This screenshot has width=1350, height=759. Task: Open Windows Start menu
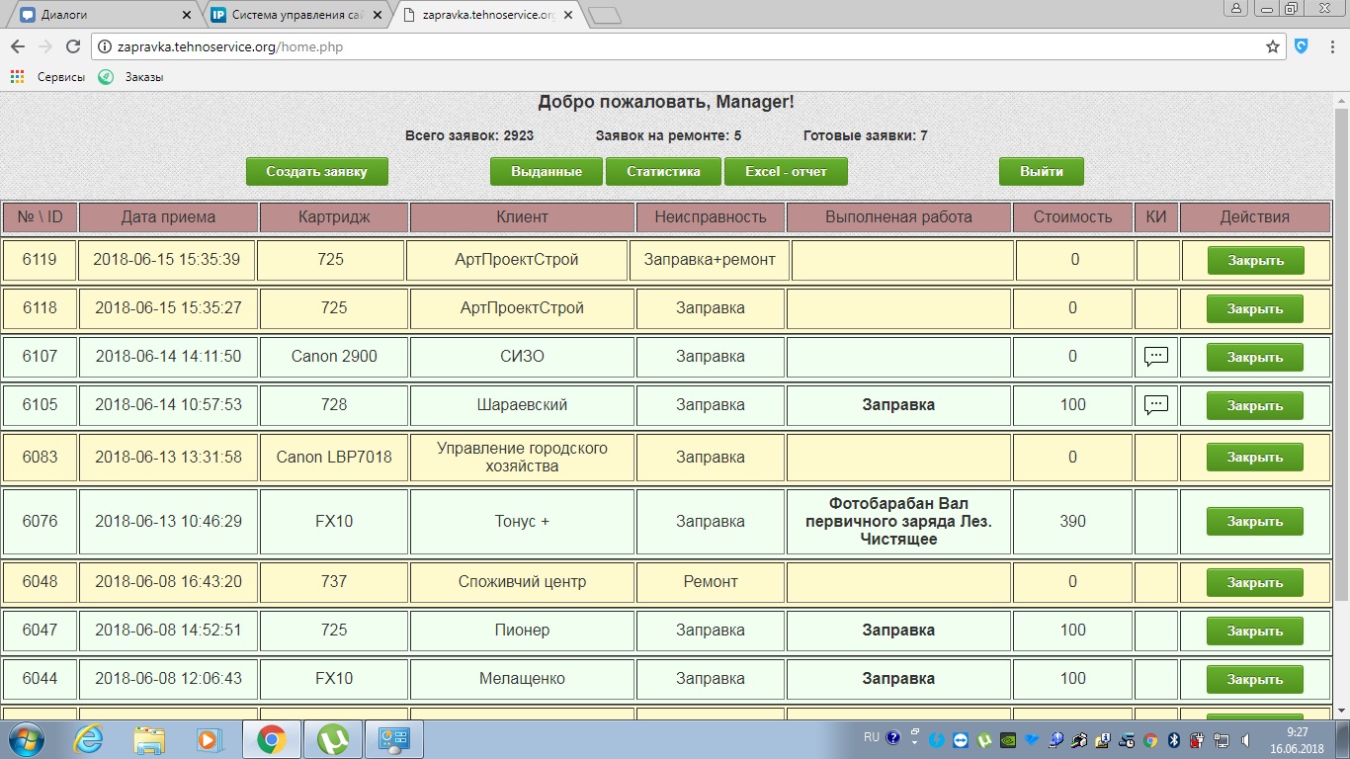[25, 739]
